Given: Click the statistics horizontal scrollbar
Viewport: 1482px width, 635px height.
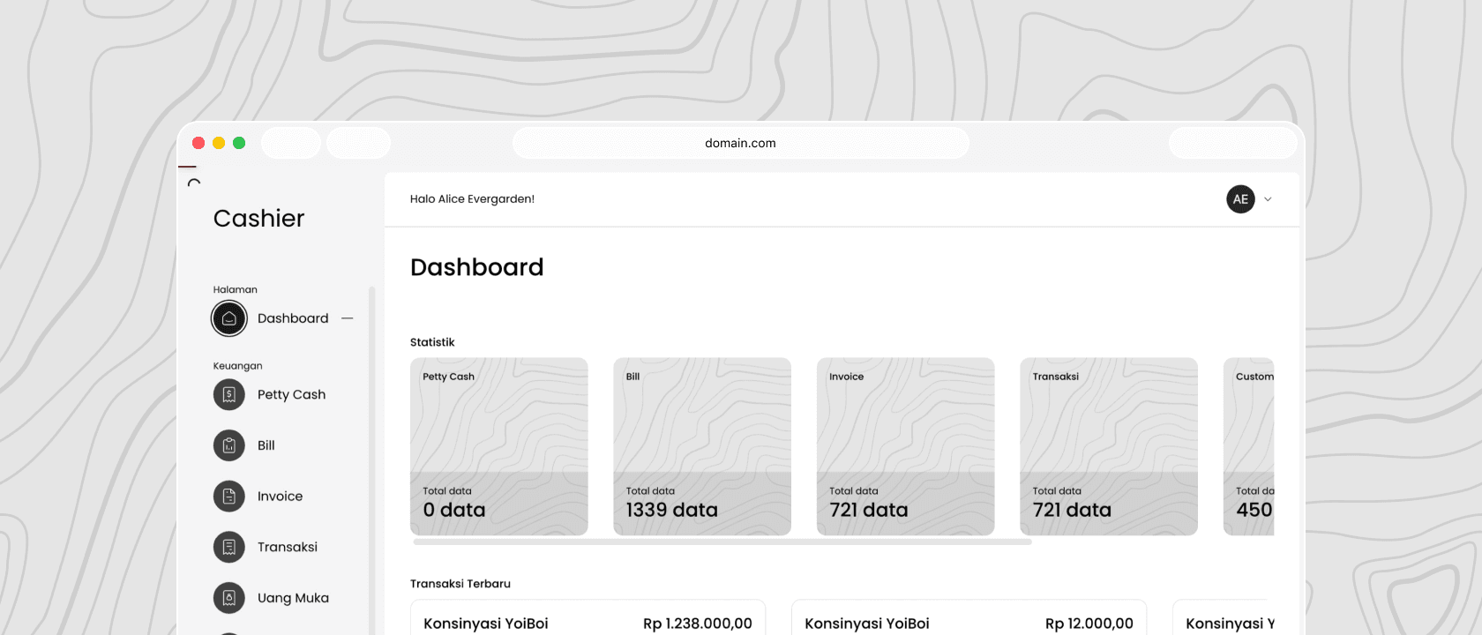Looking at the screenshot, I should [x=722, y=542].
